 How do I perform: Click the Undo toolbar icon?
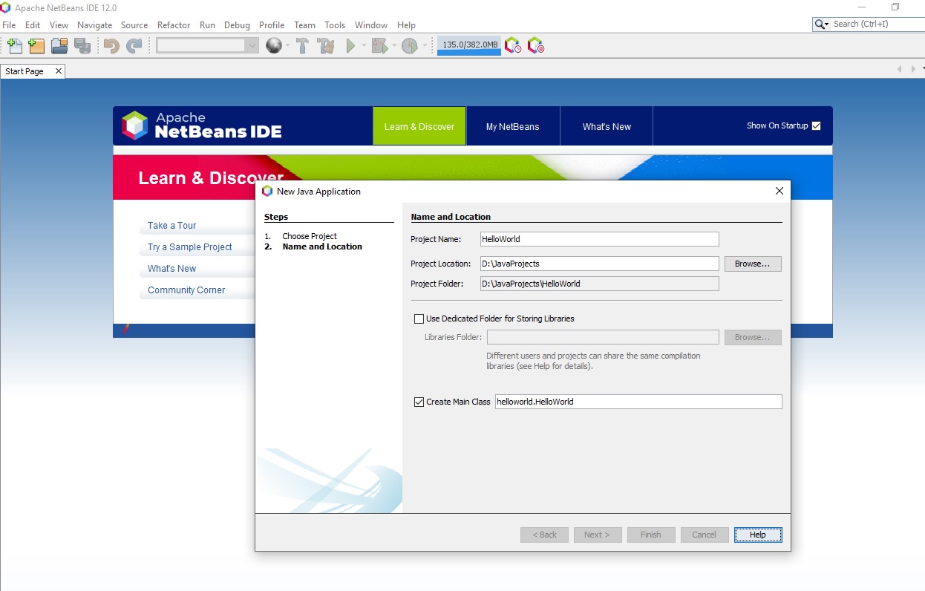click(x=110, y=45)
